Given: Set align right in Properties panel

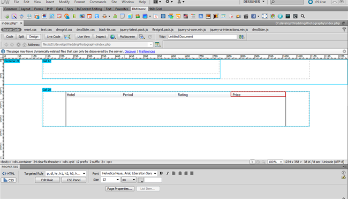Looking at the screenshot, I should [186, 173].
